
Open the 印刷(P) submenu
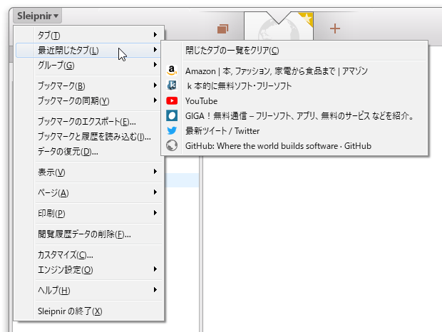click(x=89, y=213)
